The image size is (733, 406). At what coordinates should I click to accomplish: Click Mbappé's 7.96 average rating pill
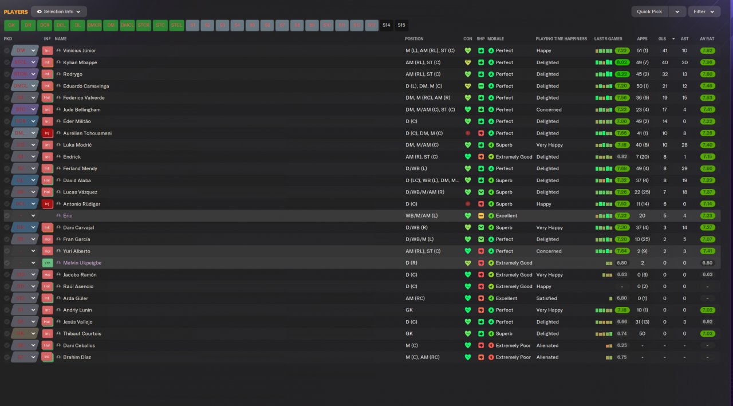[707, 62]
